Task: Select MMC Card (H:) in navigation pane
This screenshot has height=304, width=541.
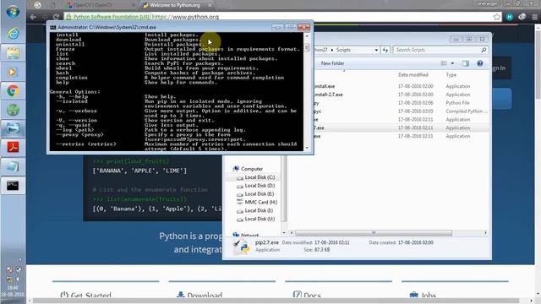Action: click(x=257, y=203)
